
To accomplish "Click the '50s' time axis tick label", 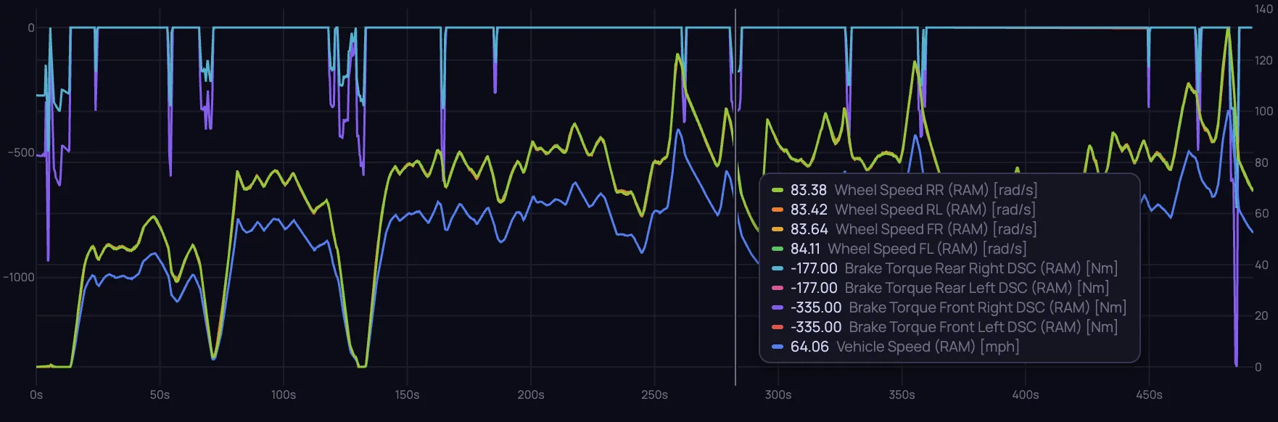I will point(160,395).
